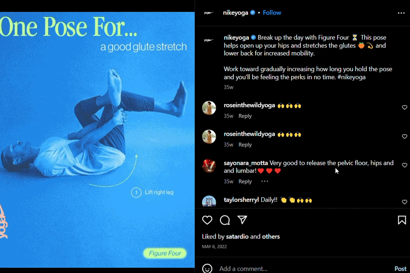Open sayonara_motta's profile avatar
The image size is (410, 273).
click(x=209, y=166)
